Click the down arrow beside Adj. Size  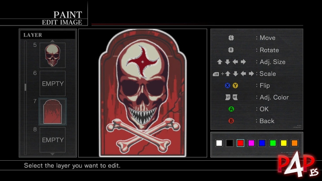(227, 62)
